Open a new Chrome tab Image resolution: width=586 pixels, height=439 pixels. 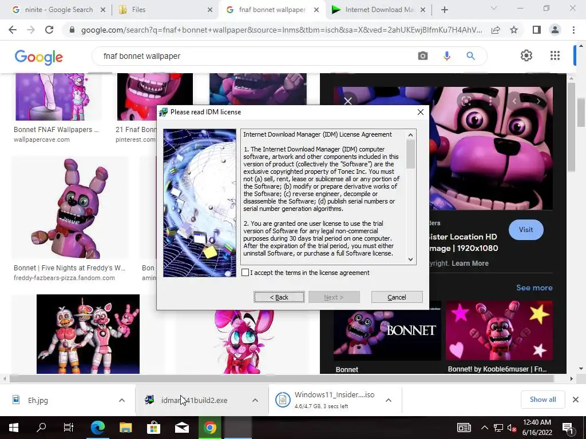click(444, 10)
